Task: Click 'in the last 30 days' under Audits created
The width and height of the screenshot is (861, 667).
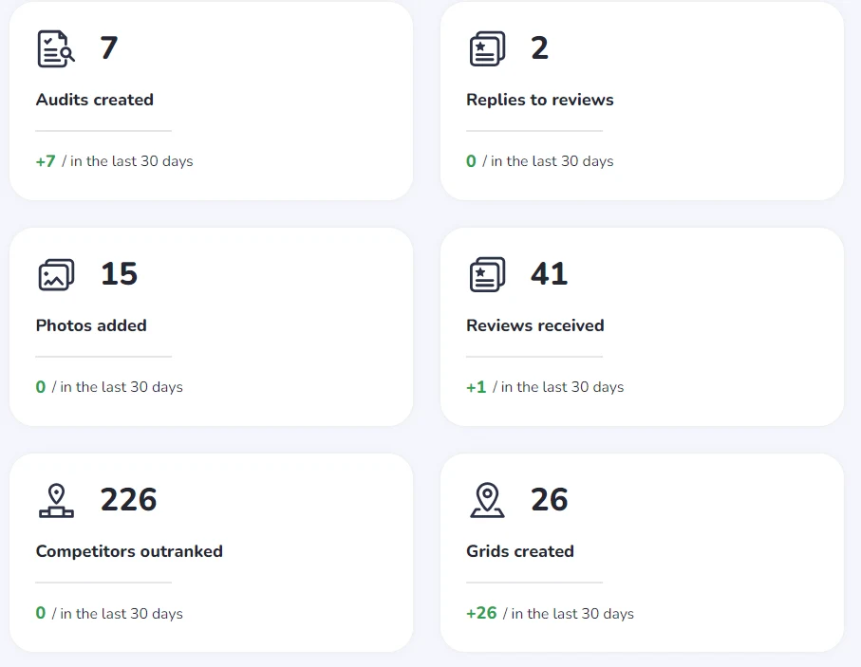Action: pos(132,161)
